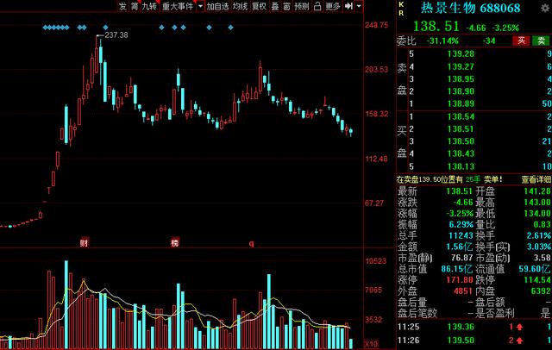Click the X10 volume scale label
This screenshot has height=350, width=552.
[371, 344]
